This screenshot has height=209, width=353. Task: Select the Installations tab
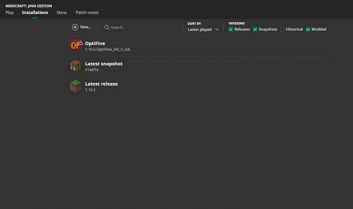coord(35,13)
